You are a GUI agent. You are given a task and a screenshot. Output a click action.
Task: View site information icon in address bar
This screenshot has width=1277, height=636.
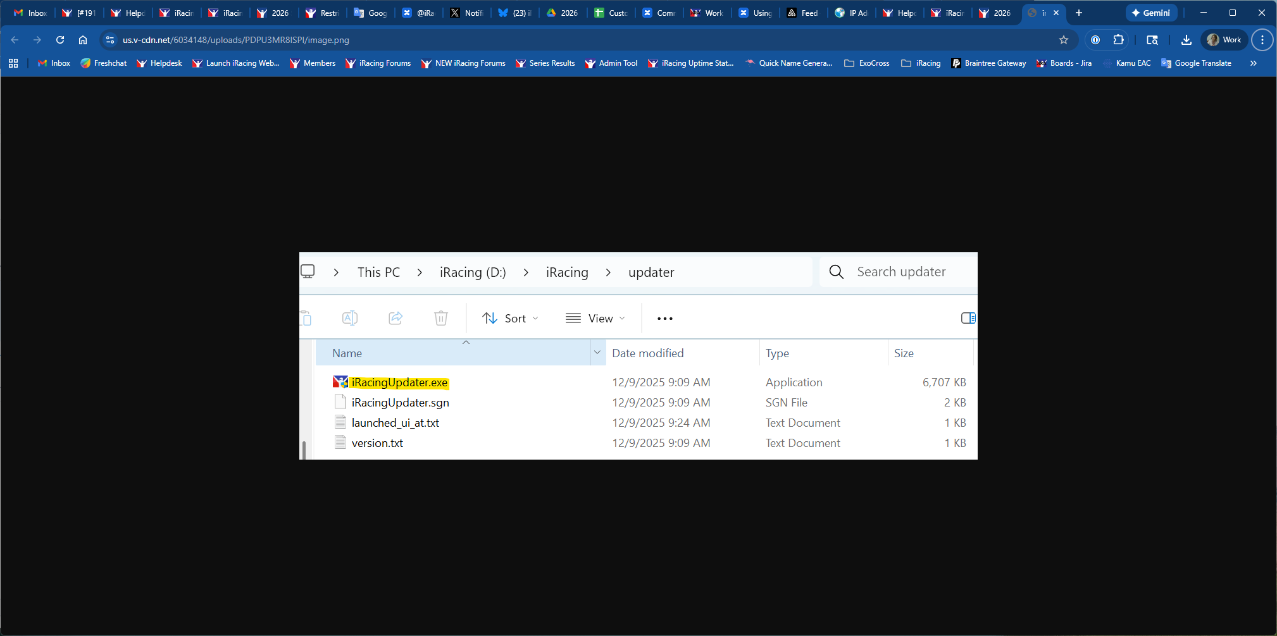110,40
